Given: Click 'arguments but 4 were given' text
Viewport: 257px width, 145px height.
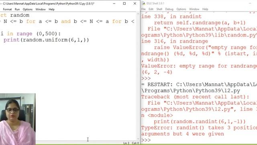Looking at the screenshot, I should pos(182,134).
